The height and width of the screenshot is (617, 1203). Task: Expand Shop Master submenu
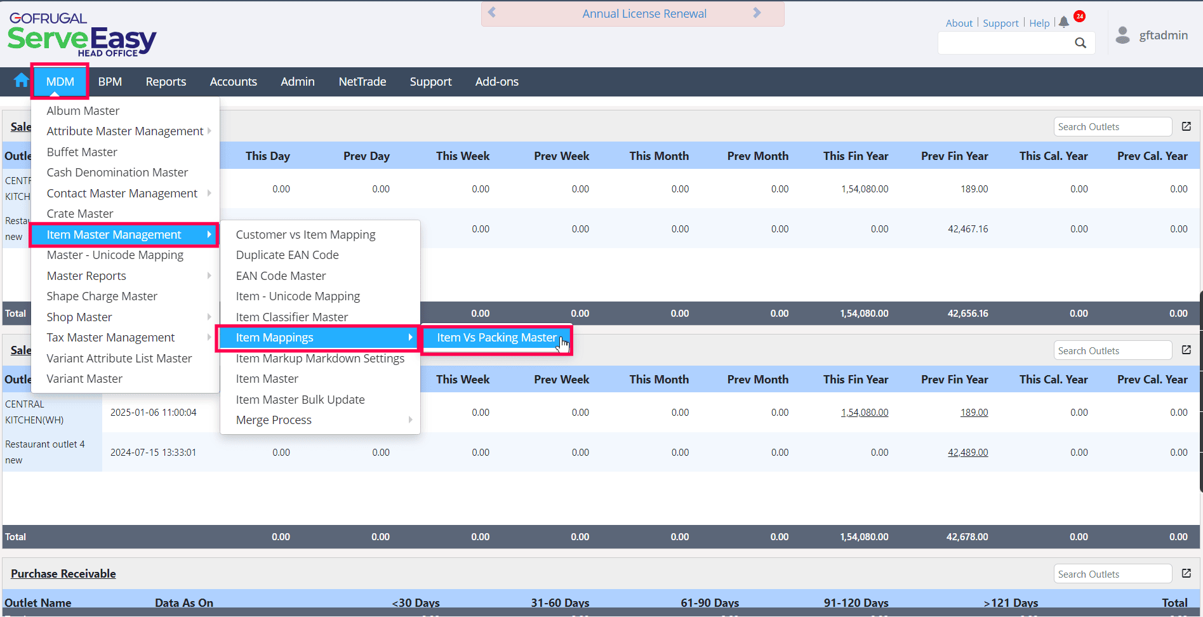(x=126, y=317)
